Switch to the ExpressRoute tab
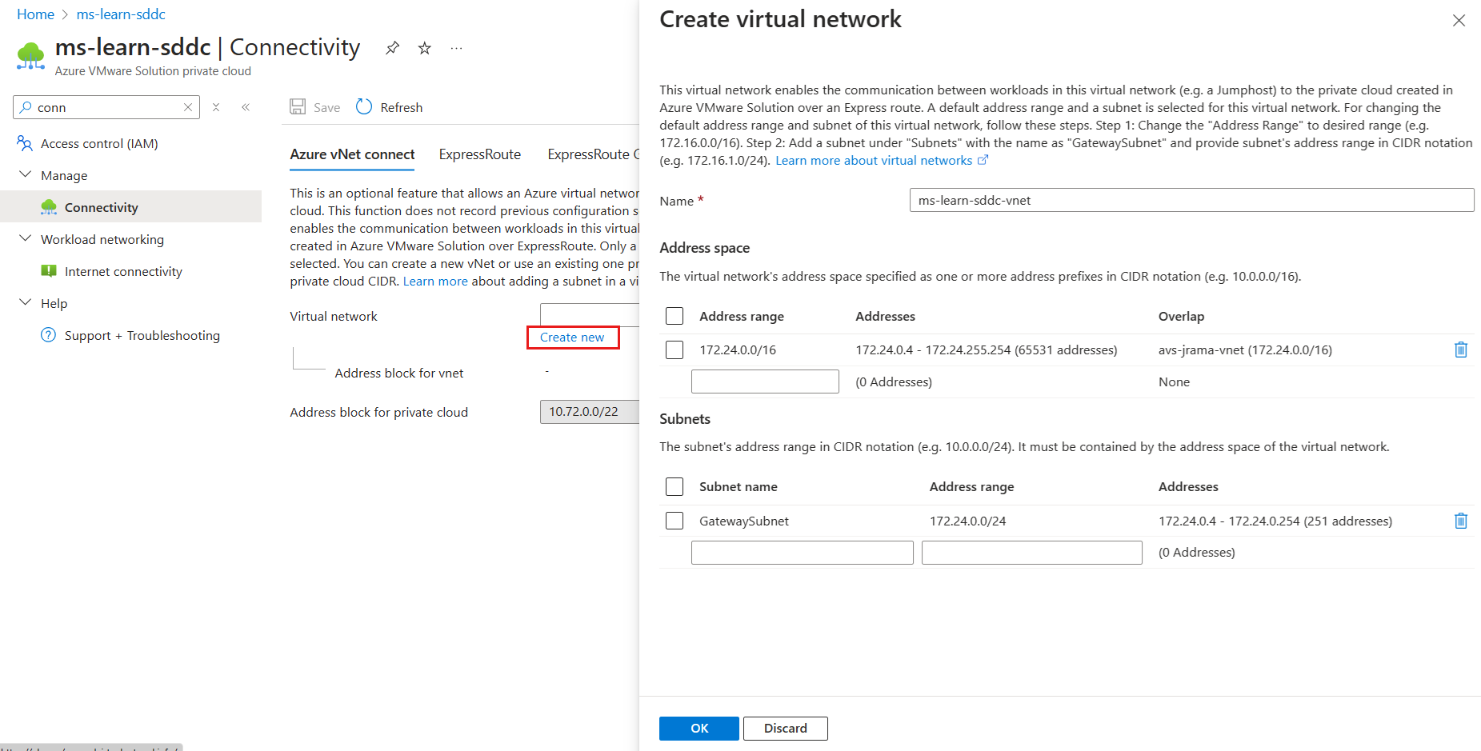Image resolution: width=1481 pixels, height=751 pixels. [479, 154]
